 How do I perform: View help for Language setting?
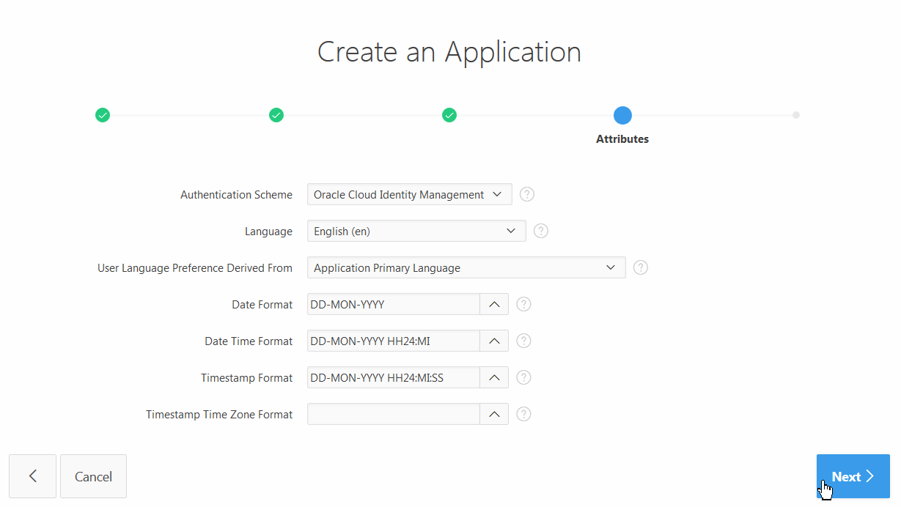click(541, 231)
